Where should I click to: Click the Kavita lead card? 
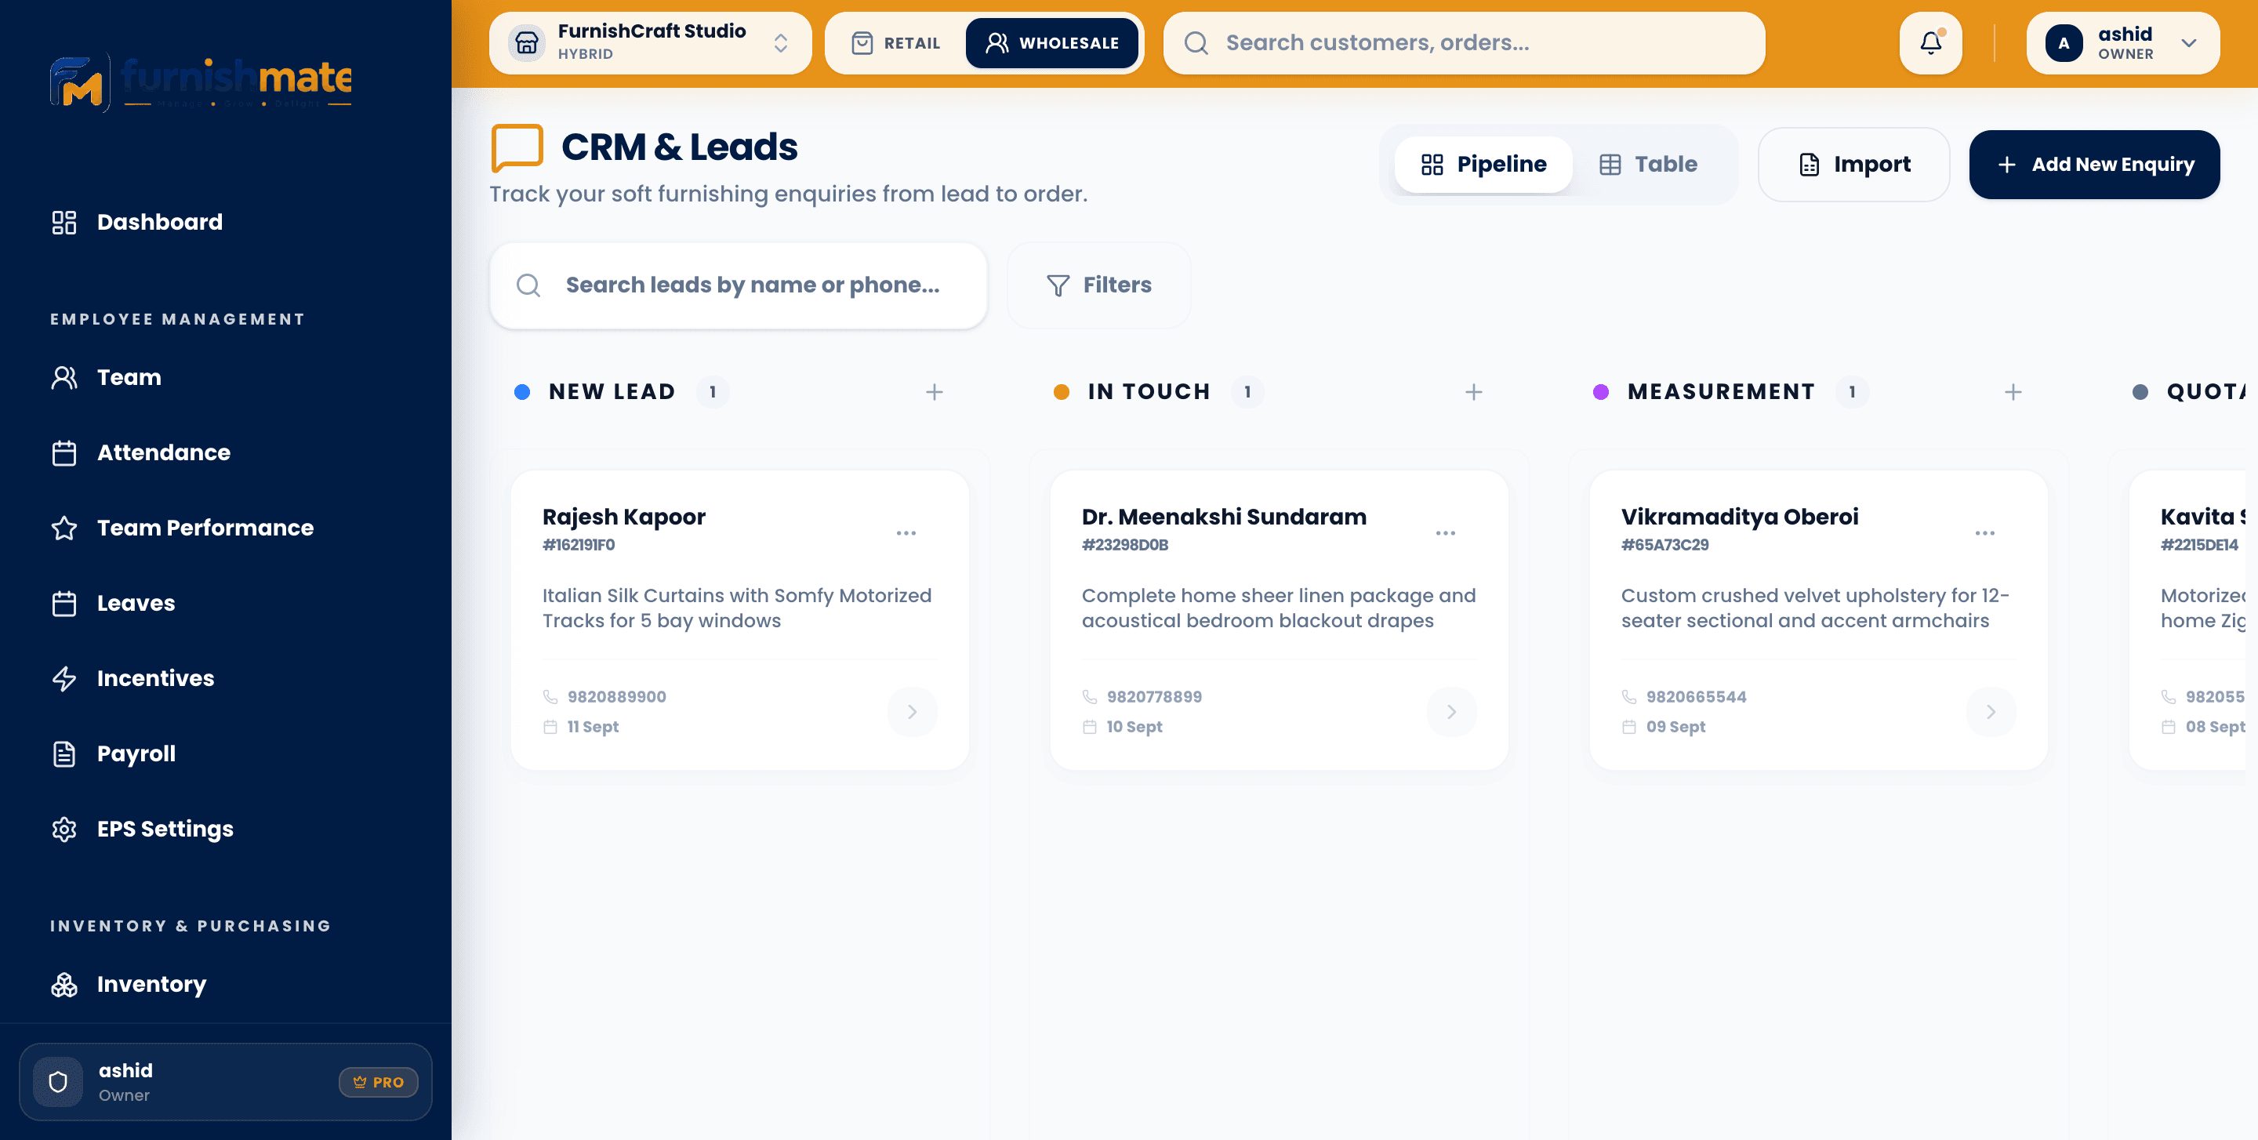click(2188, 620)
